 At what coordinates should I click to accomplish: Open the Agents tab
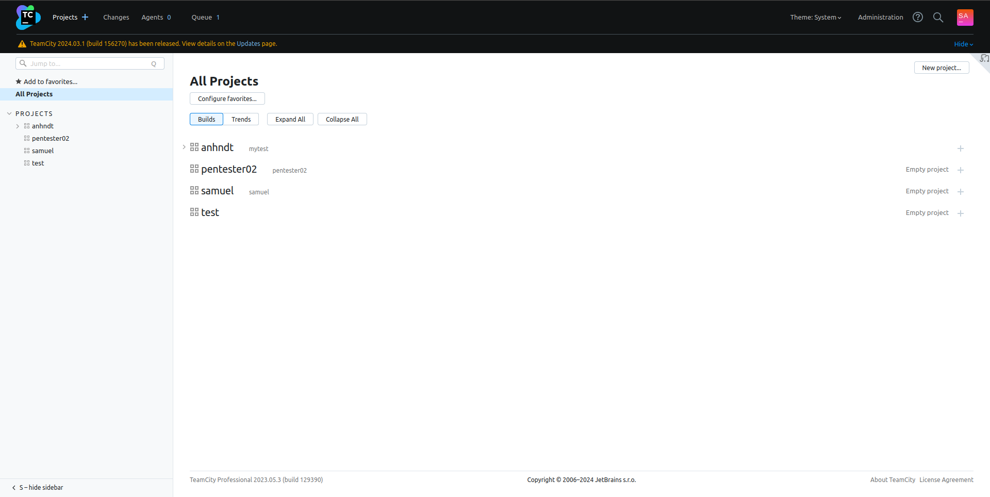coord(156,17)
